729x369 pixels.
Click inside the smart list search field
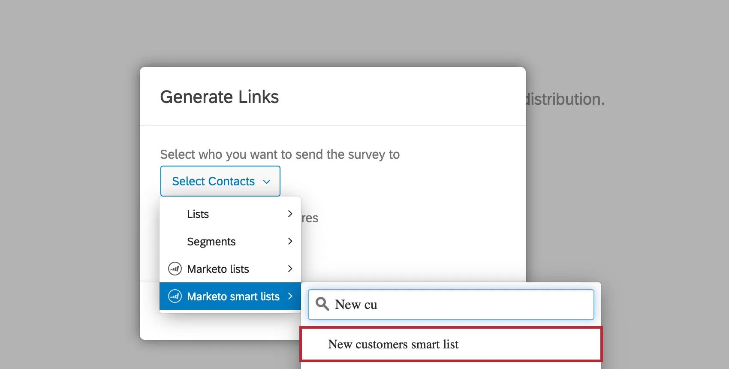click(x=450, y=305)
